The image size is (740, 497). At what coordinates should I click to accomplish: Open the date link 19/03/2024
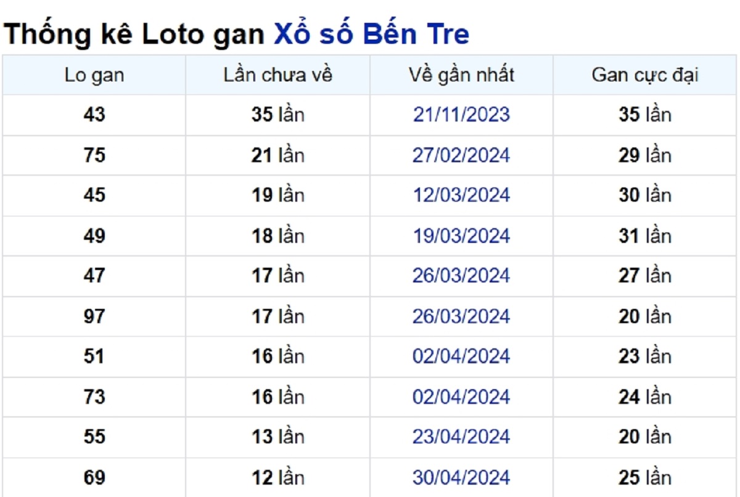(x=461, y=236)
